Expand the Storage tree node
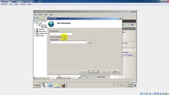This screenshot has width=169, height=95. [35, 36]
